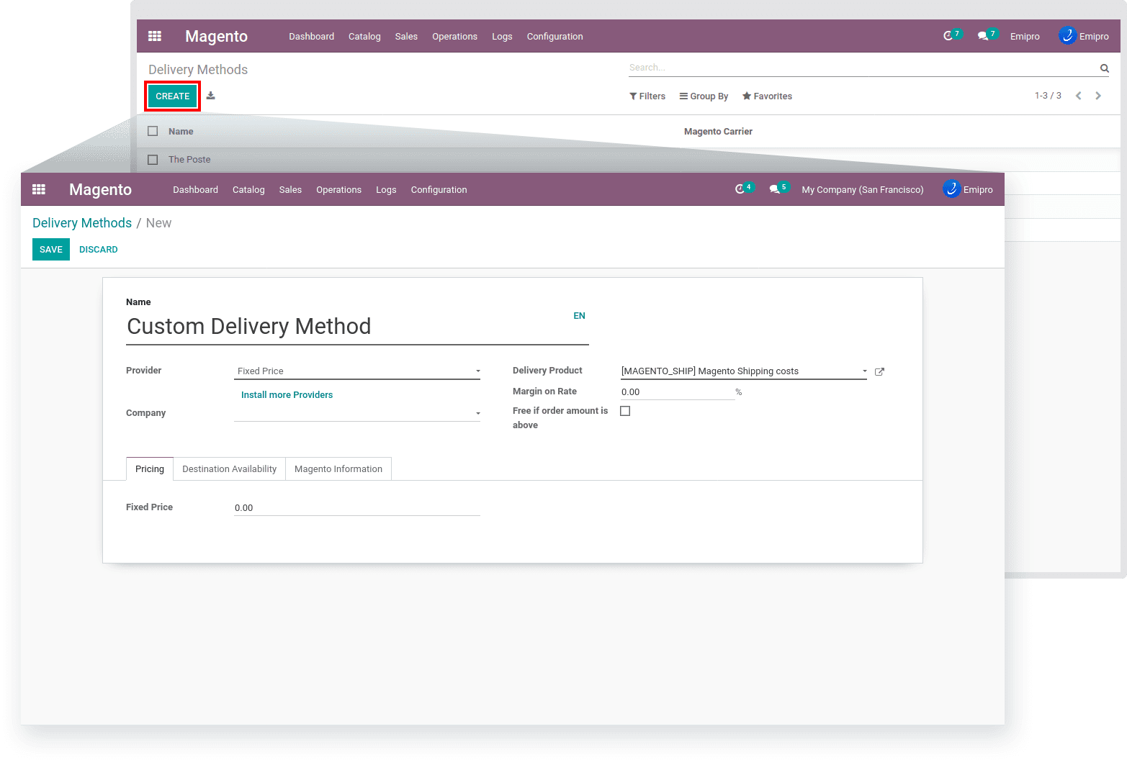Open Emipro company switcher in back window
The image size is (1127, 765).
point(1025,37)
